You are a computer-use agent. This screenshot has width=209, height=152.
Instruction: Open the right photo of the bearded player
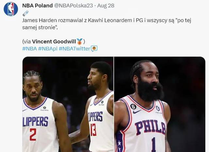[x=160, y=104]
